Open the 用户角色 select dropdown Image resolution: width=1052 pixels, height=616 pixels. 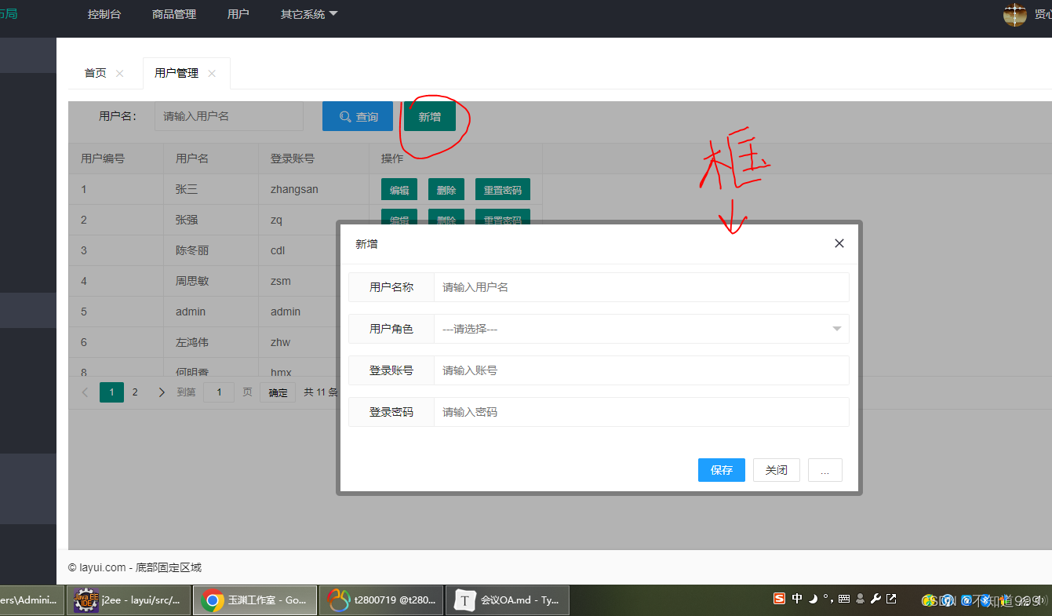click(642, 329)
